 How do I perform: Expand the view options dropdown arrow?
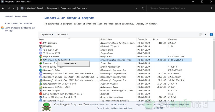205,34
